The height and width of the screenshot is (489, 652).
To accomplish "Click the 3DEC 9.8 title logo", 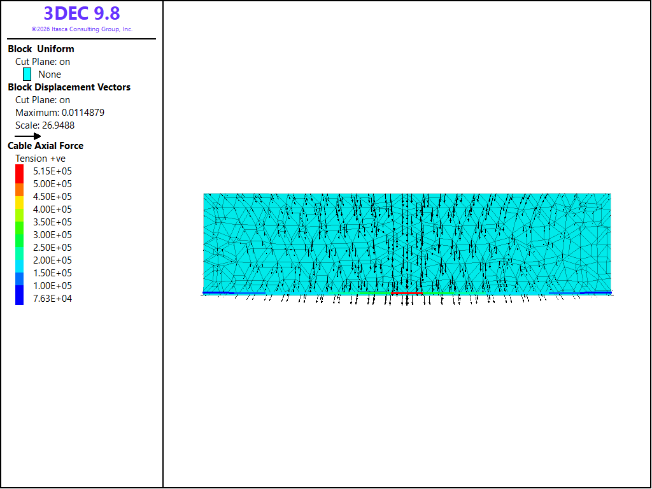I will coord(82,13).
